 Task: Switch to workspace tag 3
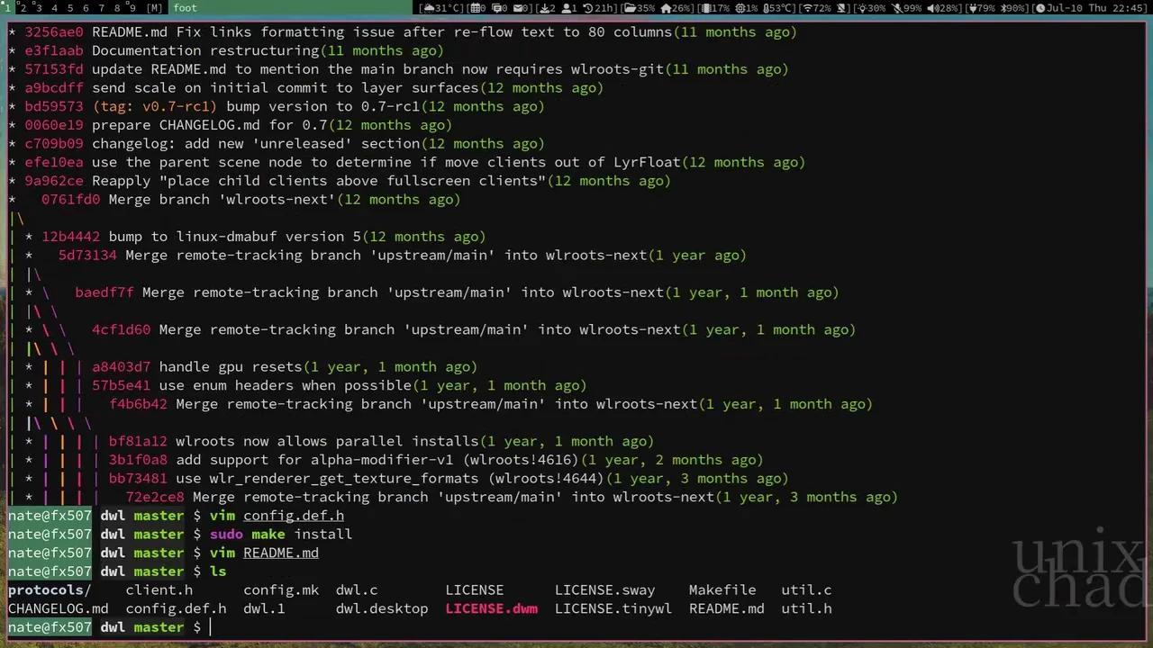pos(39,8)
